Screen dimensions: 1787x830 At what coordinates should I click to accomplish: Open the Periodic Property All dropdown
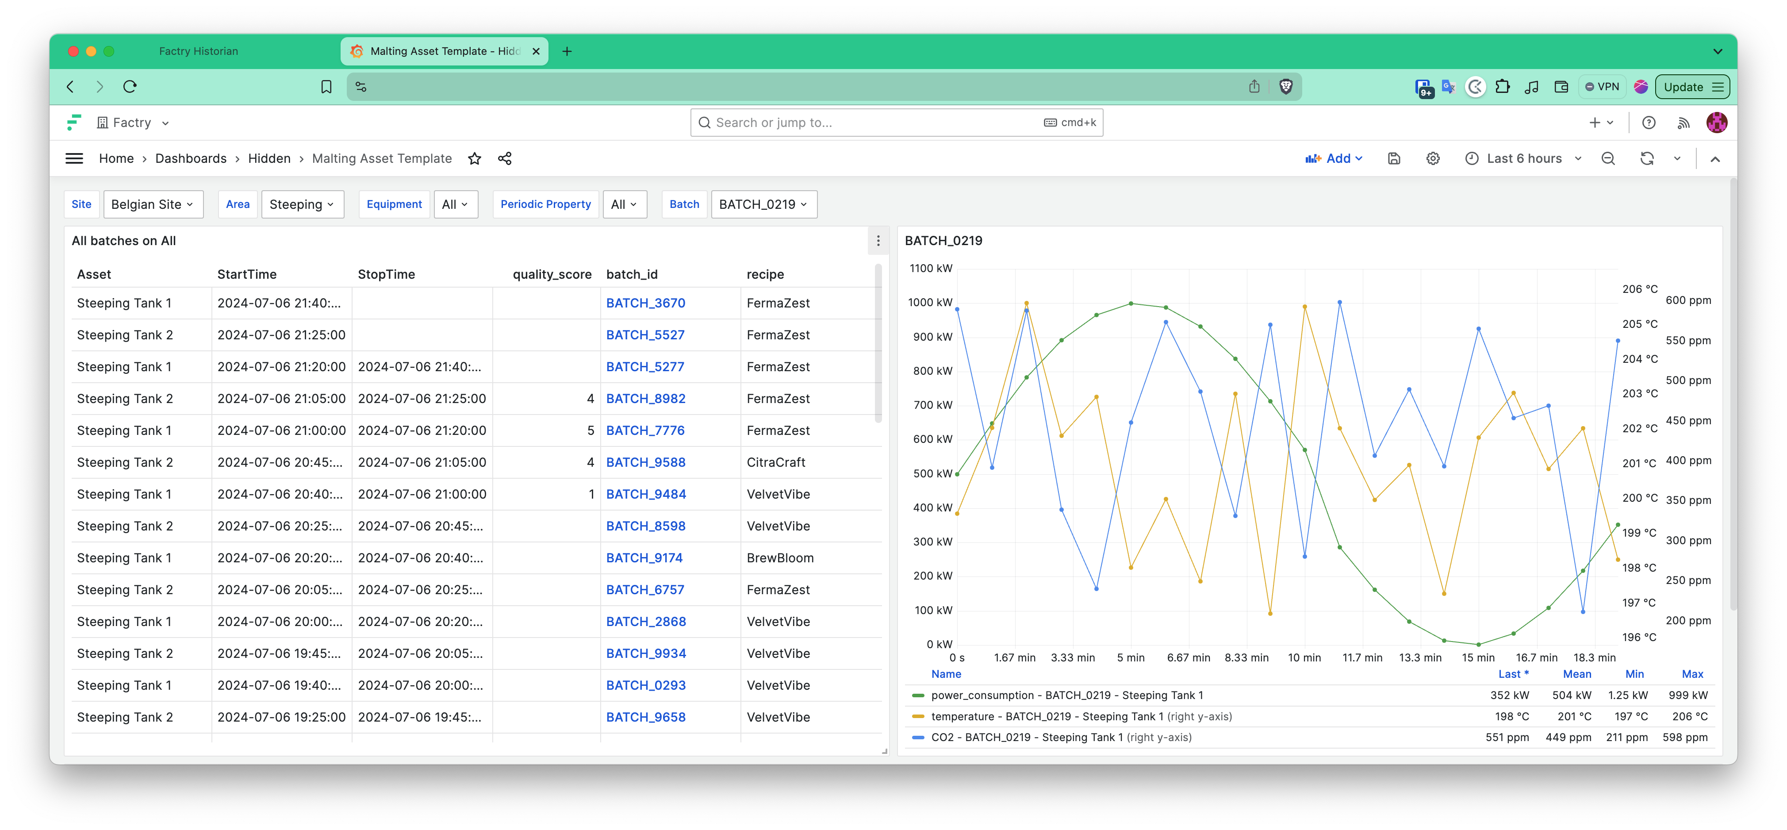tap(624, 205)
